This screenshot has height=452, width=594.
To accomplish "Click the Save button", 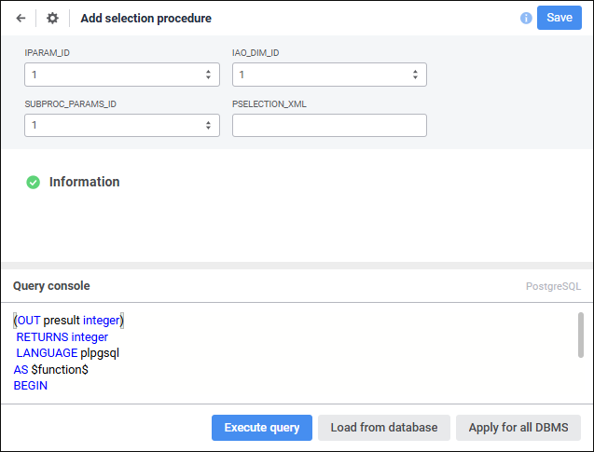I will click(x=559, y=18).
